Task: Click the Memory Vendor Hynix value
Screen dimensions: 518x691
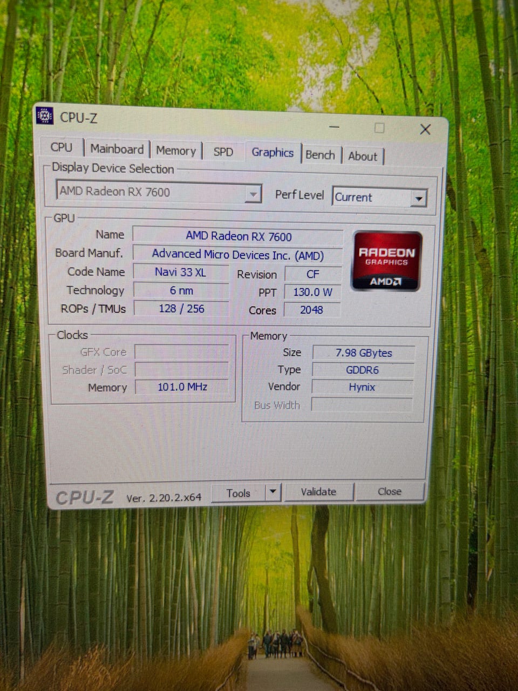Action: 362,387
